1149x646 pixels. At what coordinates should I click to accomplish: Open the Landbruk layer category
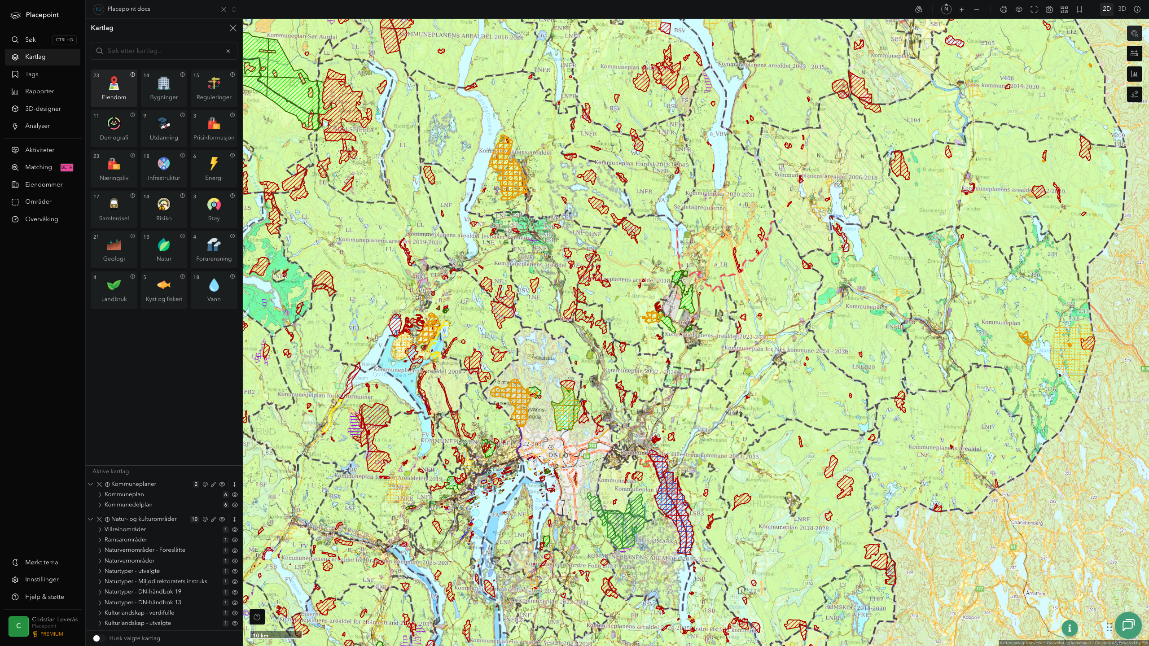click(114, 289)
